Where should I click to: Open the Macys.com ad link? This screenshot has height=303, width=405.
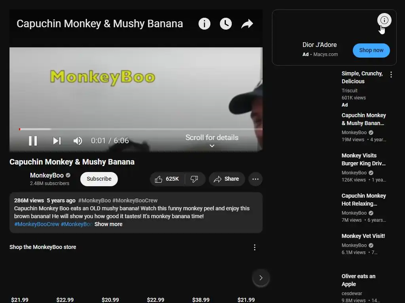click(x=326, y=54)
